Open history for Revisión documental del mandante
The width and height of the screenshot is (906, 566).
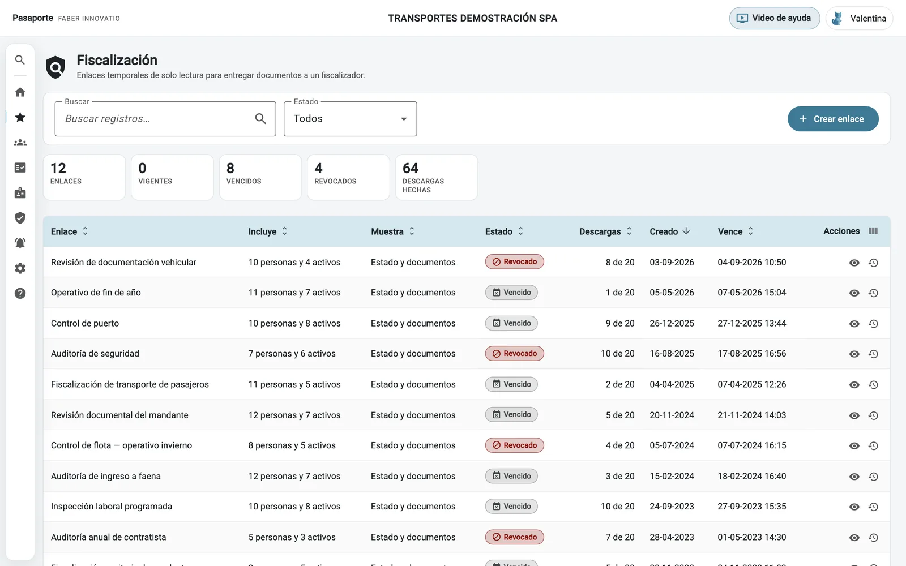(x=873, y=415)
